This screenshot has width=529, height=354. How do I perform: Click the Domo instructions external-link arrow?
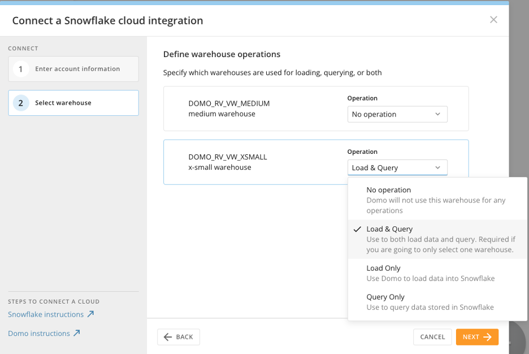pyautogui.click(x=77, y=333)
